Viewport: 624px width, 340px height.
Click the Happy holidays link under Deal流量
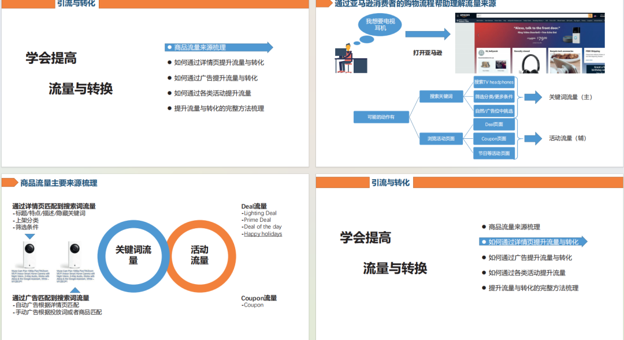(x=262, y=234)
